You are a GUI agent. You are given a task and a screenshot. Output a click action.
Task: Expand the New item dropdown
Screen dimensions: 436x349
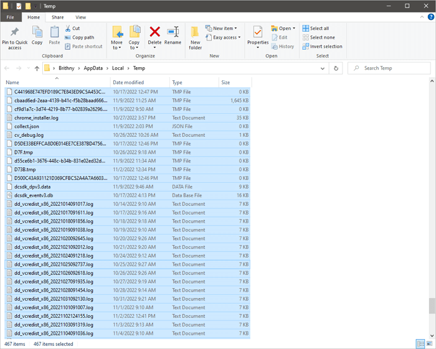pos(223,29)
